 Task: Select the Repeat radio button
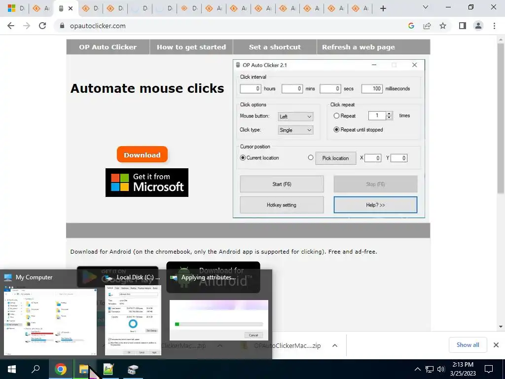(x=336, y=115)
